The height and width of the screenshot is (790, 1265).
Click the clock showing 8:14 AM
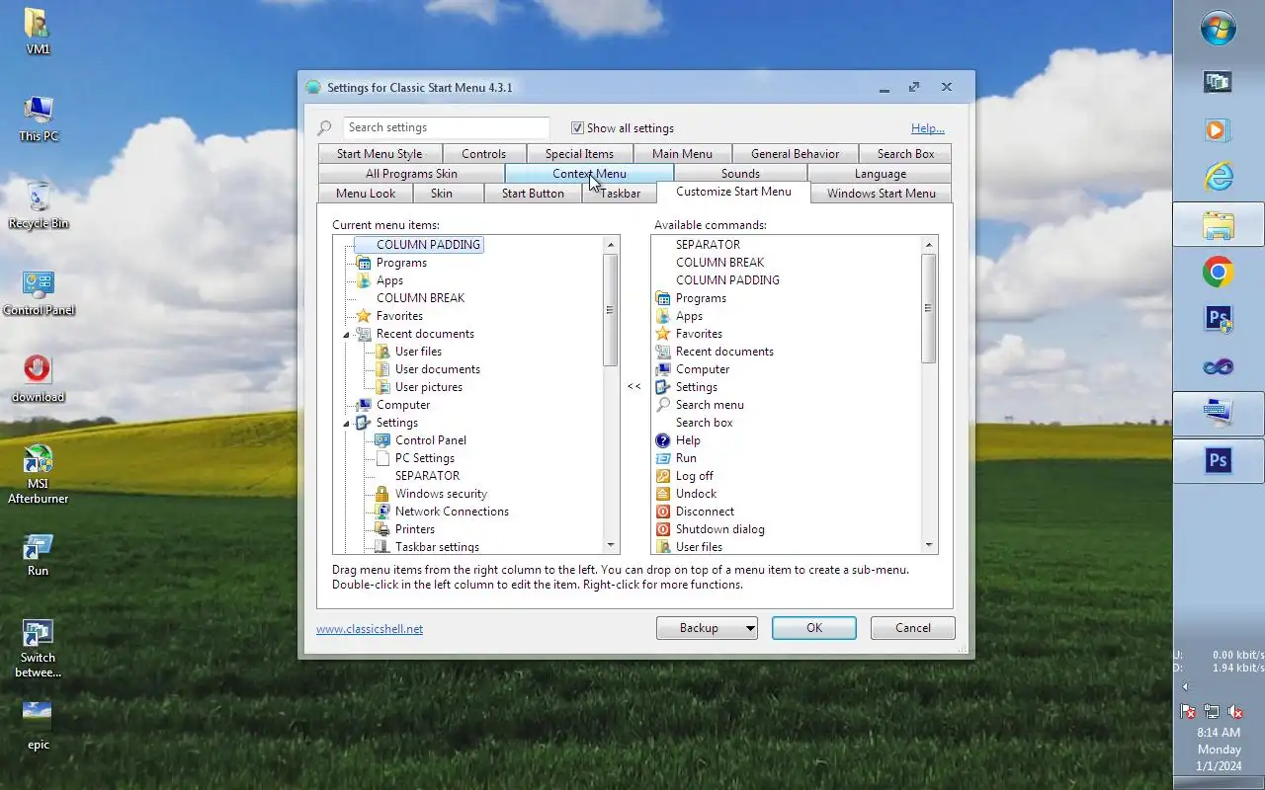pyautogui.click(x=1218, y=733)
